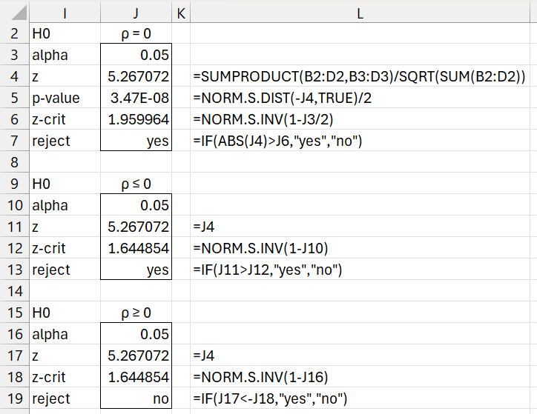Image resolution: width=537 pixels, height=414 pixels.
Task: Select the p-value cell showing 3.47E-08
Action: click(136, 98)
